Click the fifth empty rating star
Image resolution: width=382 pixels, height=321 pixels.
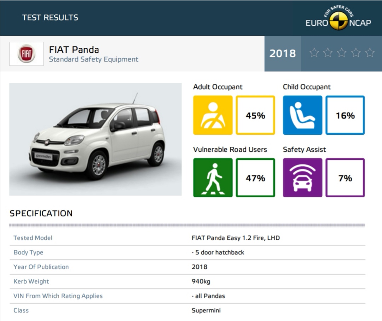tap(370, 53)
